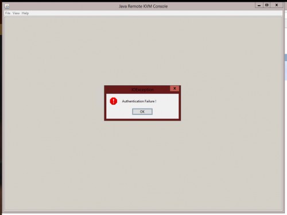
Task: Open the Help menu
Action: pos(25,13)
